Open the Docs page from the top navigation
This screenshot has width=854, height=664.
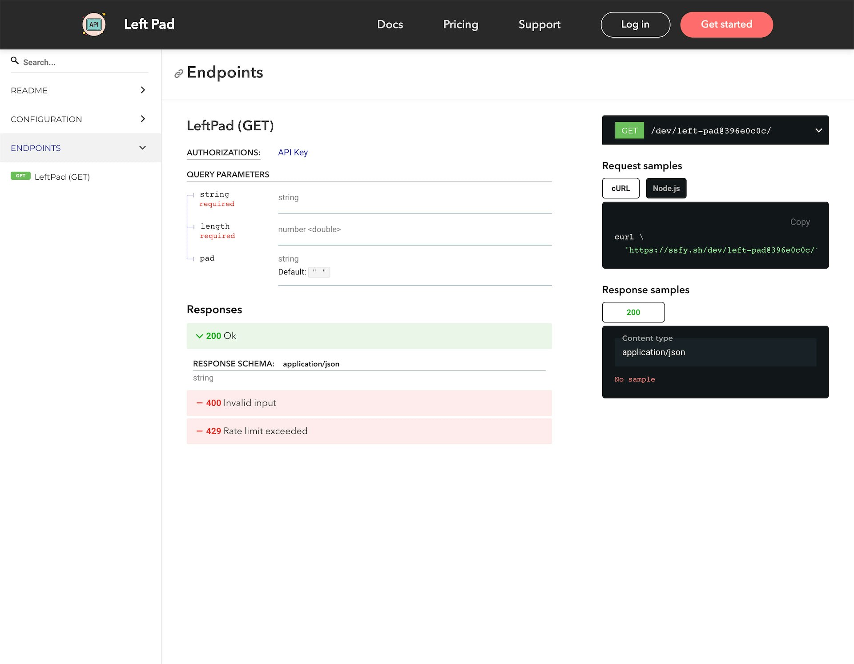click(x=390, y=24)
